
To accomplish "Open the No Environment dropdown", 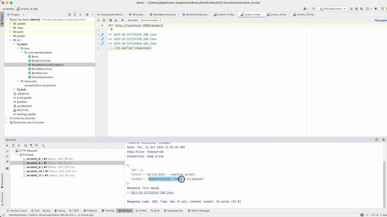I will pyautogui.click(x=151, y=20).
